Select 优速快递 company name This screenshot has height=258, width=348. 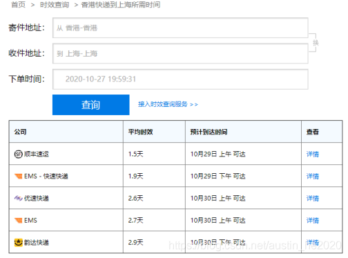[37, 198]
